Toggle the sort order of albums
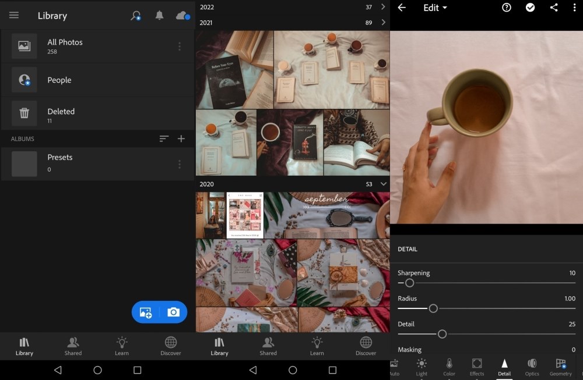 (164, 138)
